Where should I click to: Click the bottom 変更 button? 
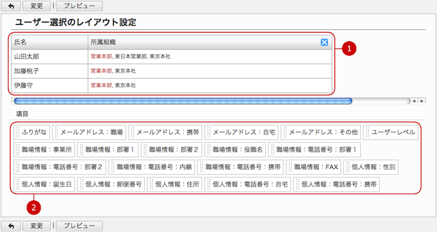tap(36, 226)
